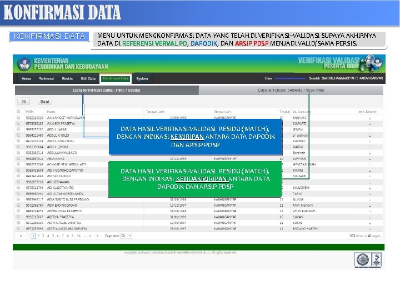This screenshot has width=400, height=300.
Task: Select the Konfirmasi Data menu item
Action: (116, 78)
